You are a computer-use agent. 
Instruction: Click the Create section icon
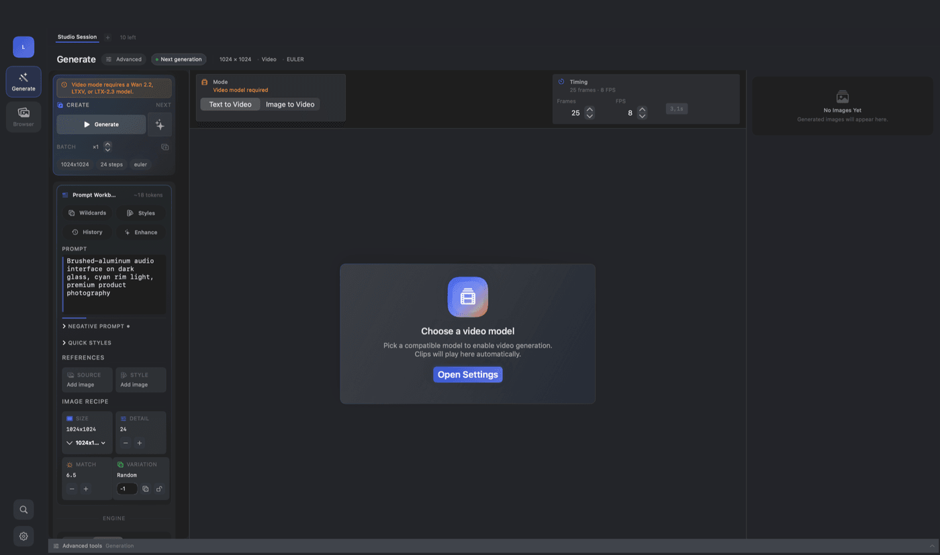60,105
